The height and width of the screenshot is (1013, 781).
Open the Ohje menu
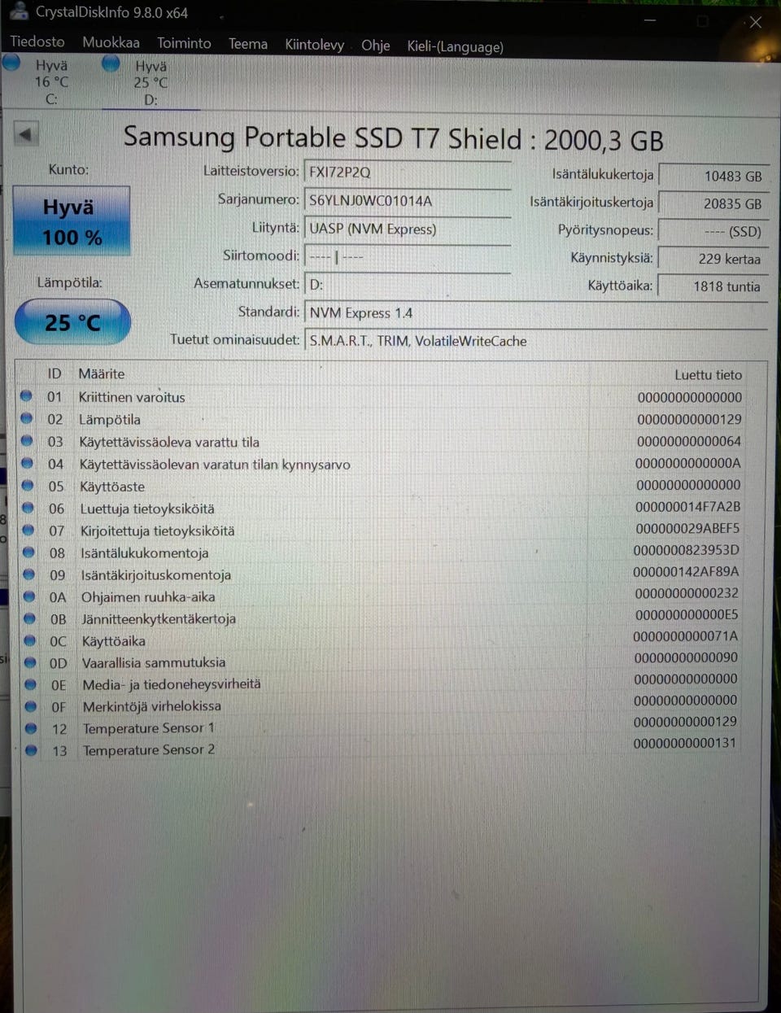[376, 46]
